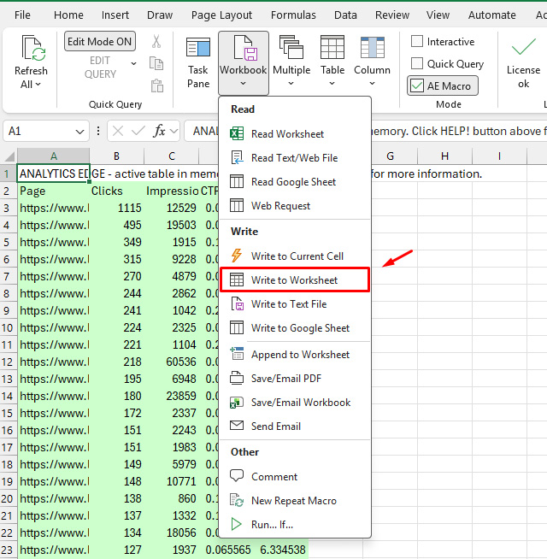
Task: Click the Insert Function fx icon
Action: [159, 131]
